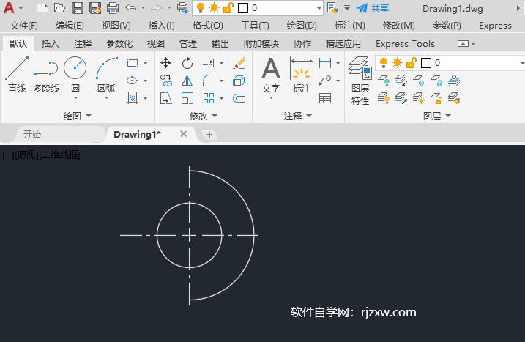Toggle padlock in top toolbar layer box
The image size is (525, 342).
(x=228, y=8)
